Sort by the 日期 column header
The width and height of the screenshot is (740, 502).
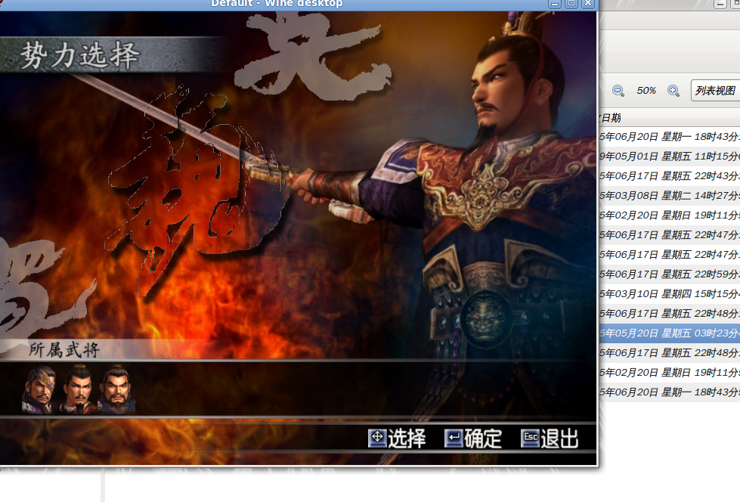pos(612,118)
